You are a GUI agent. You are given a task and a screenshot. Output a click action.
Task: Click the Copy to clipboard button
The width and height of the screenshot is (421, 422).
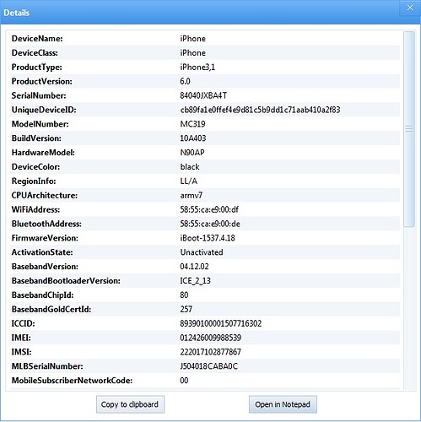click(130, 404)
